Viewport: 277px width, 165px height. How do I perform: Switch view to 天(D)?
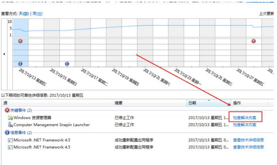(24, 14)
